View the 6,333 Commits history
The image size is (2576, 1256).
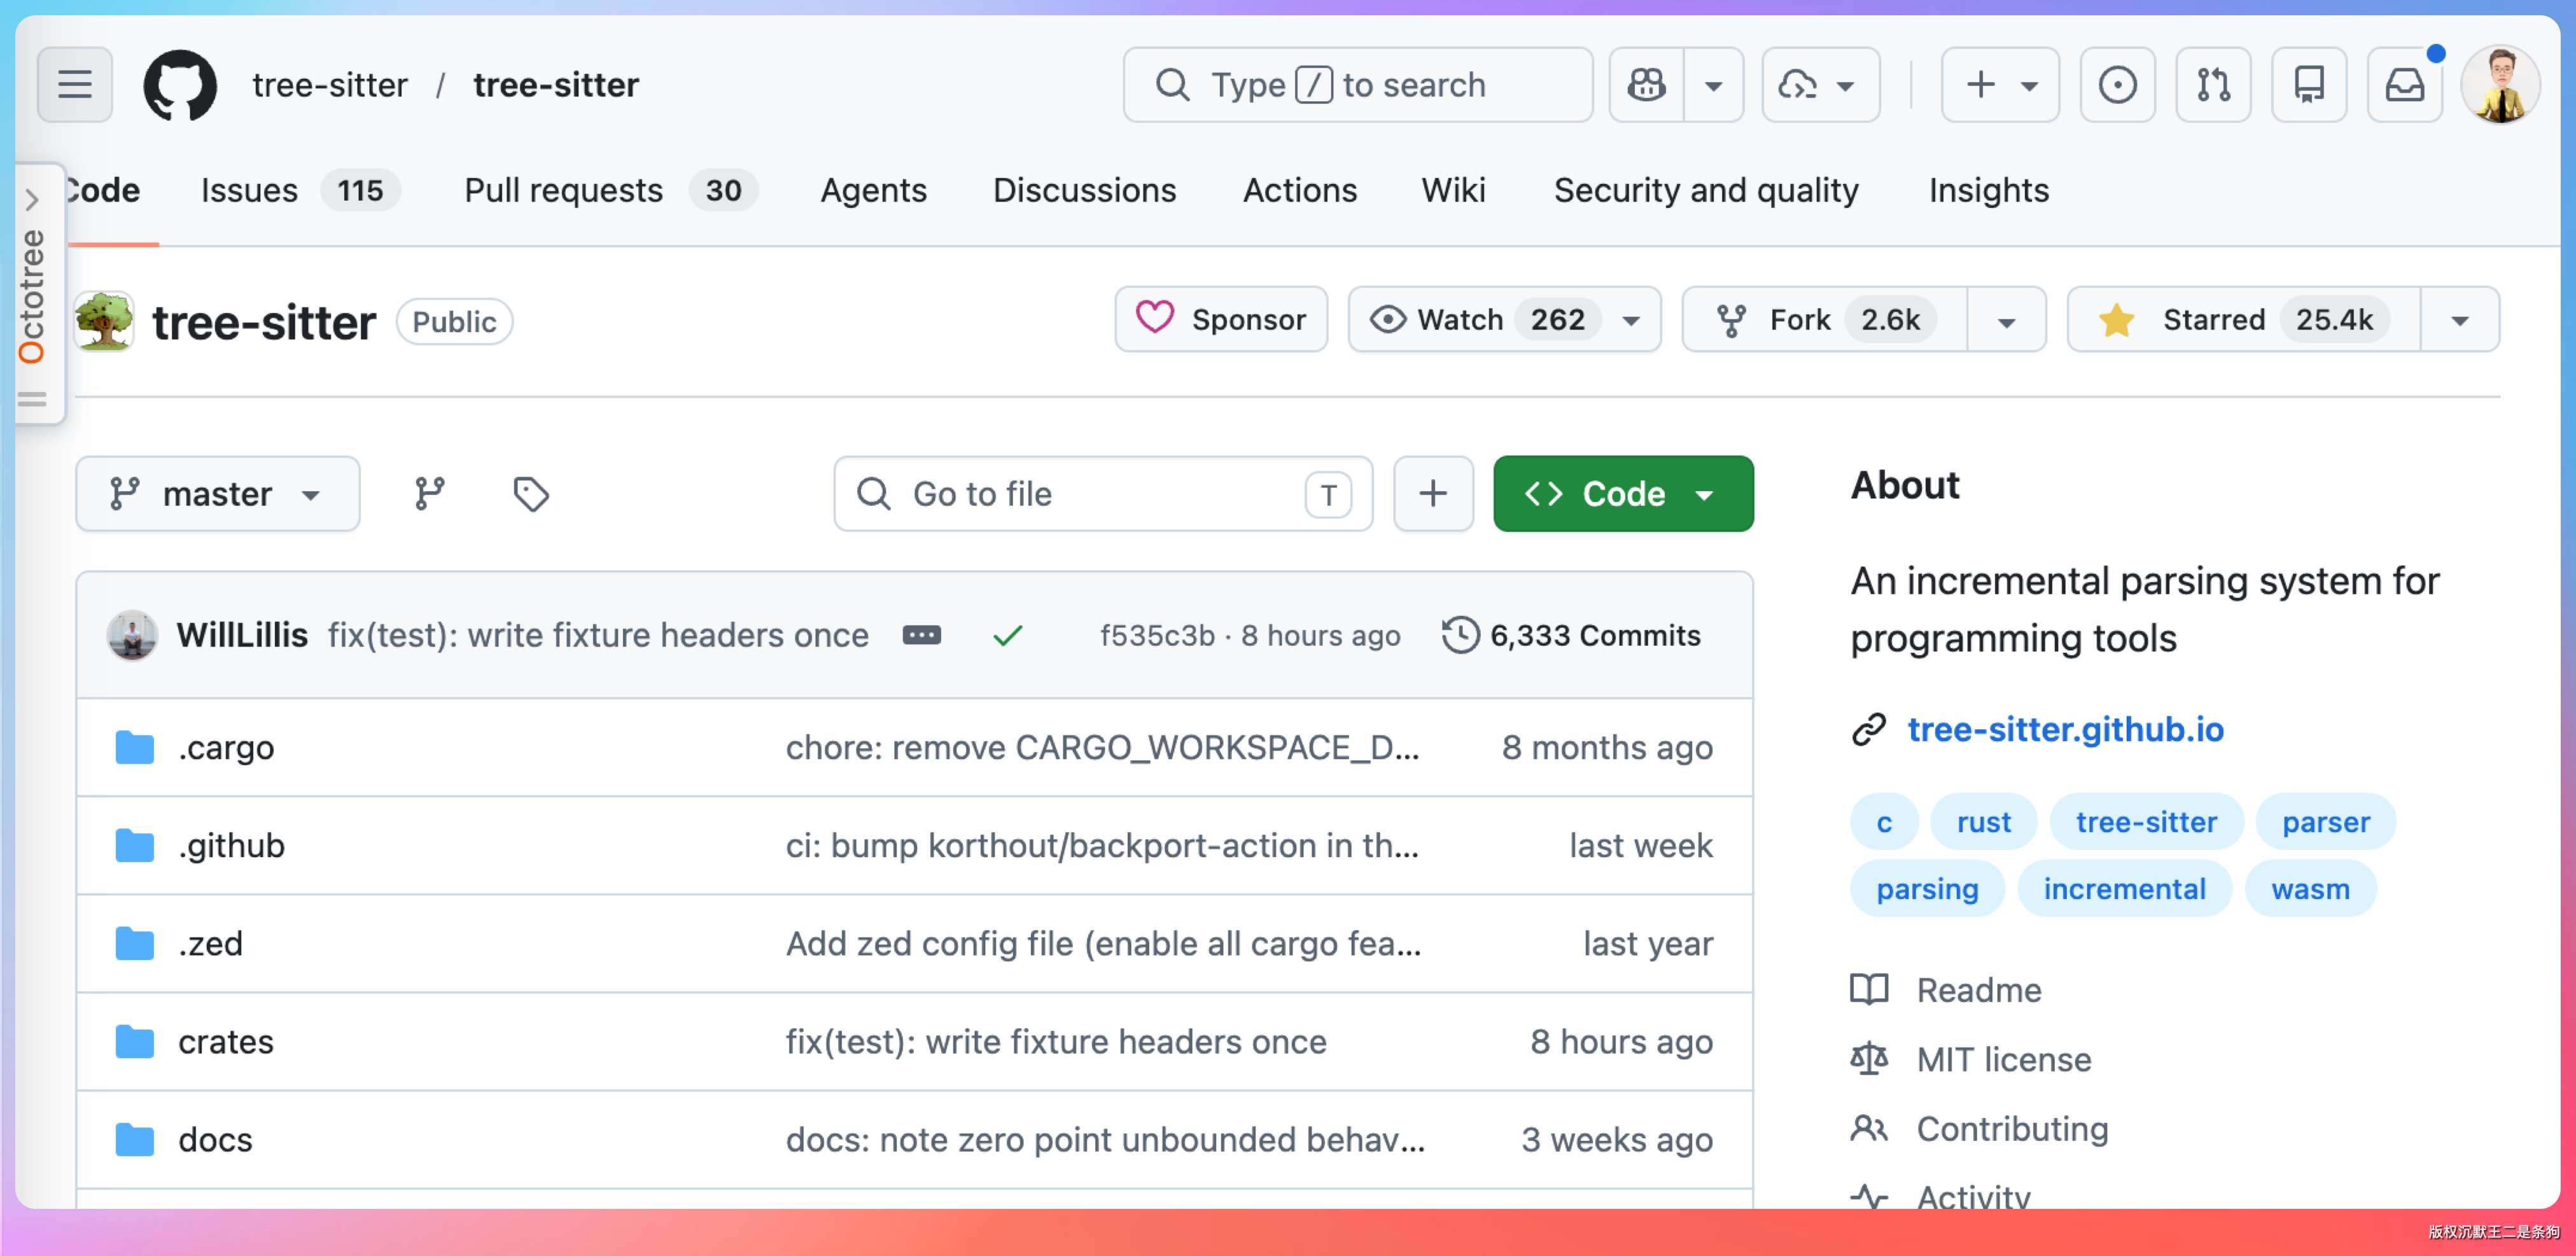click(x=1571, y=635)
